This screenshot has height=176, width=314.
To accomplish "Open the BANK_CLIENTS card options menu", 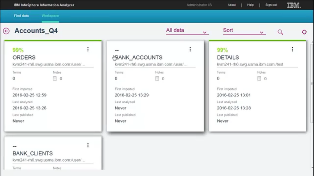I will pyautogui.click(x=88, y=145).
